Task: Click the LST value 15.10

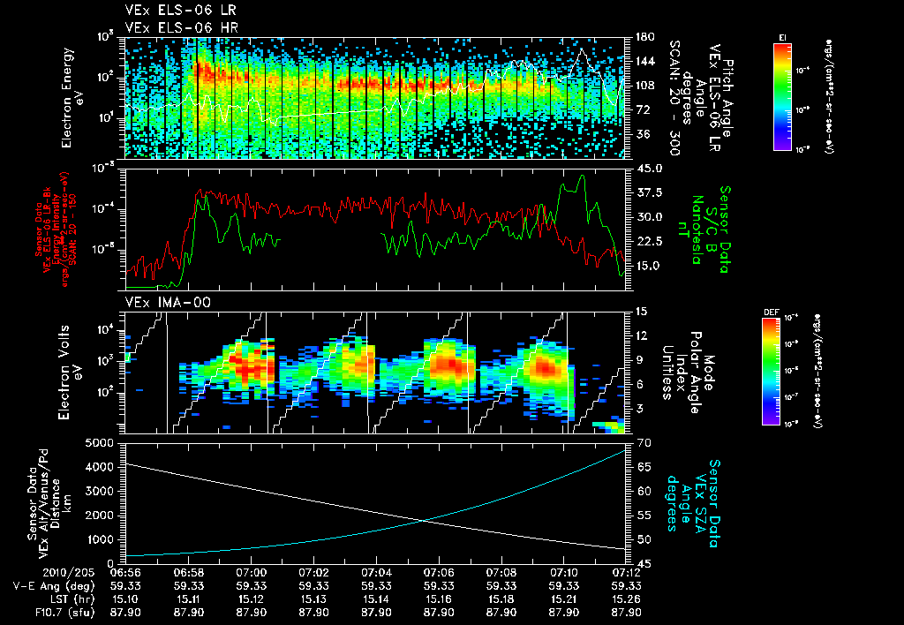Action: point(125,600)
